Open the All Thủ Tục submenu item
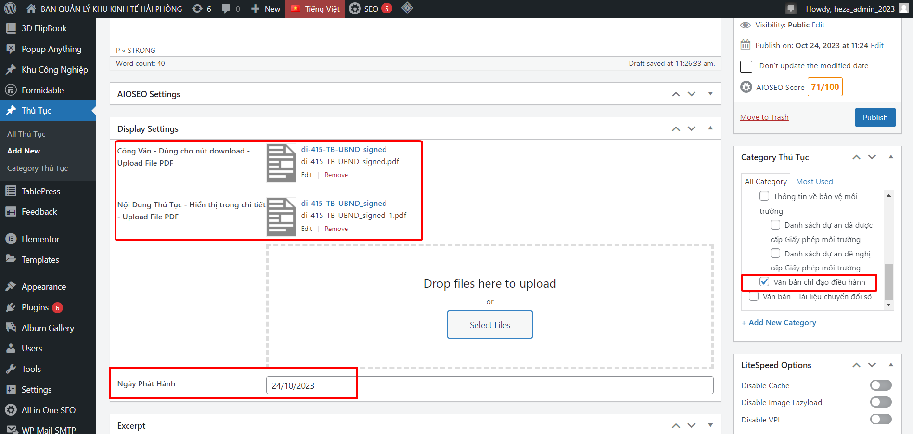 click(x=26, y=134)
